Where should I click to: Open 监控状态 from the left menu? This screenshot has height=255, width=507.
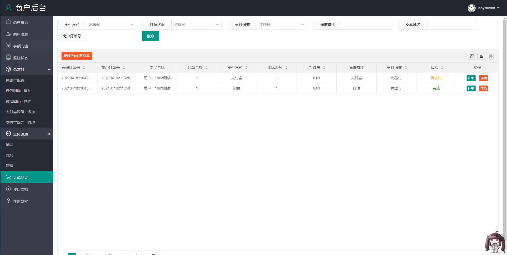click(20, 58)
